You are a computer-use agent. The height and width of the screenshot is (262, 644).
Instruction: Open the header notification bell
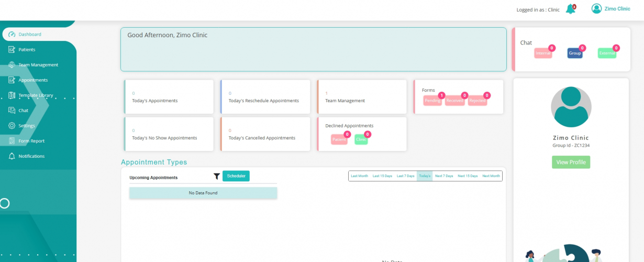click(x=571, y=9)
